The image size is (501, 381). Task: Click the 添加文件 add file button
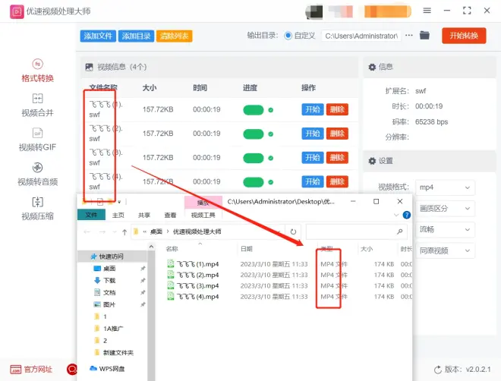pos(97,36)
